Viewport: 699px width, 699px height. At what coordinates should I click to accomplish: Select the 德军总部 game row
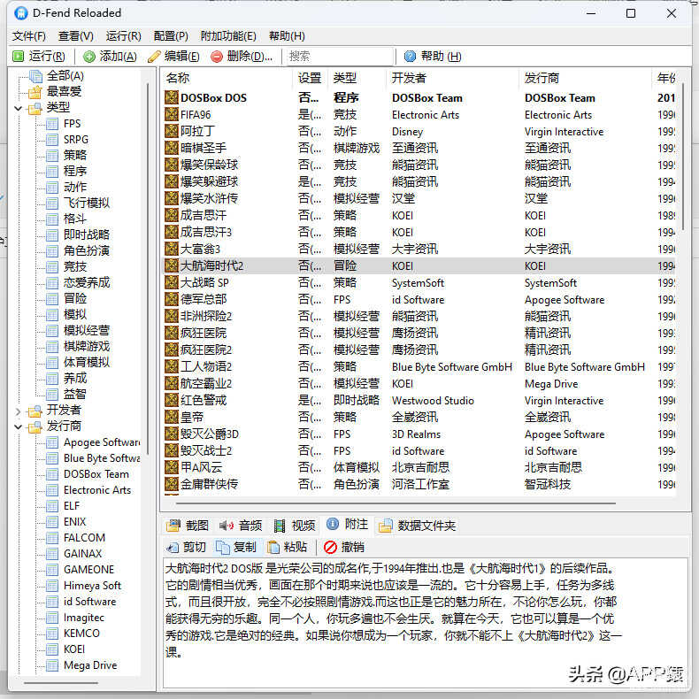419,299
